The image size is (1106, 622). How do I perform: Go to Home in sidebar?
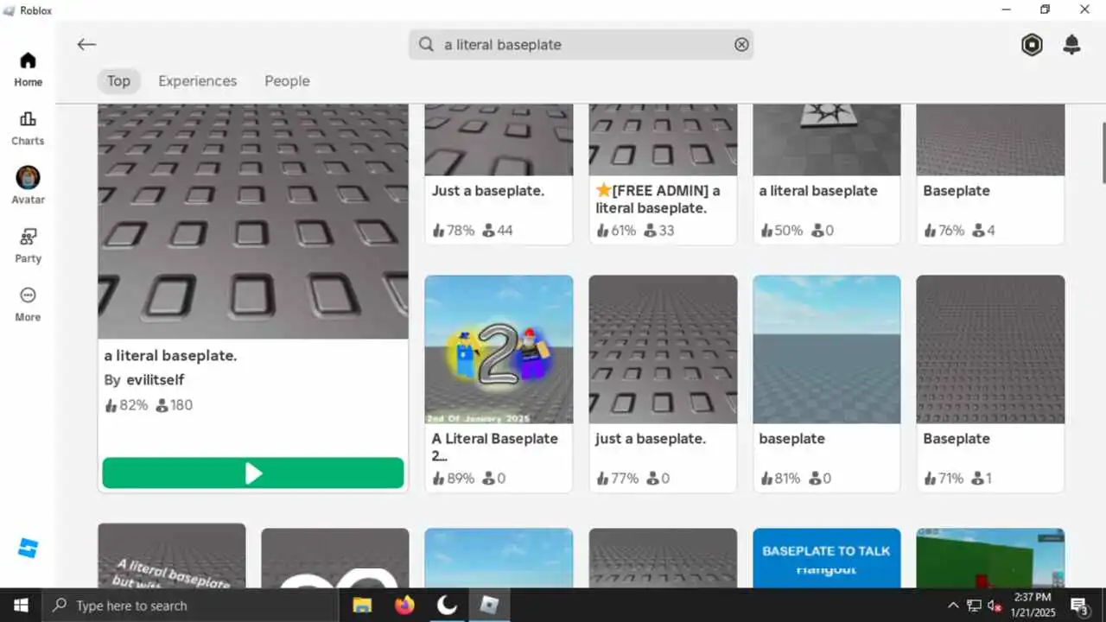click(28, 69)
